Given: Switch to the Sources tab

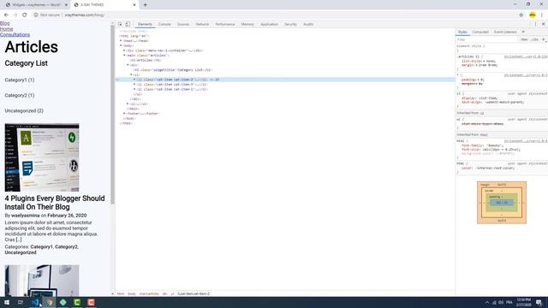Looking at the screenshot, I should pyautogui.click(x=183, y=24).
